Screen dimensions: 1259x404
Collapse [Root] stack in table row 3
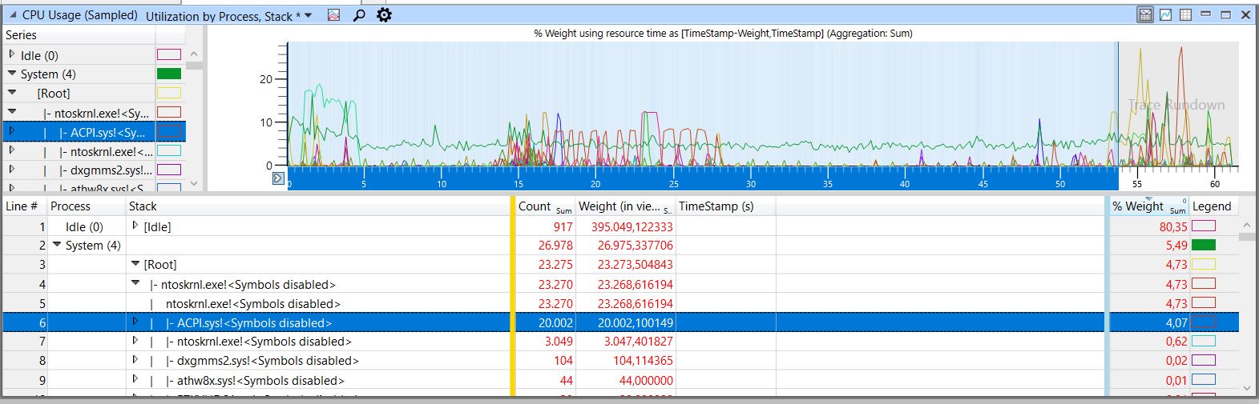[135, 264]
